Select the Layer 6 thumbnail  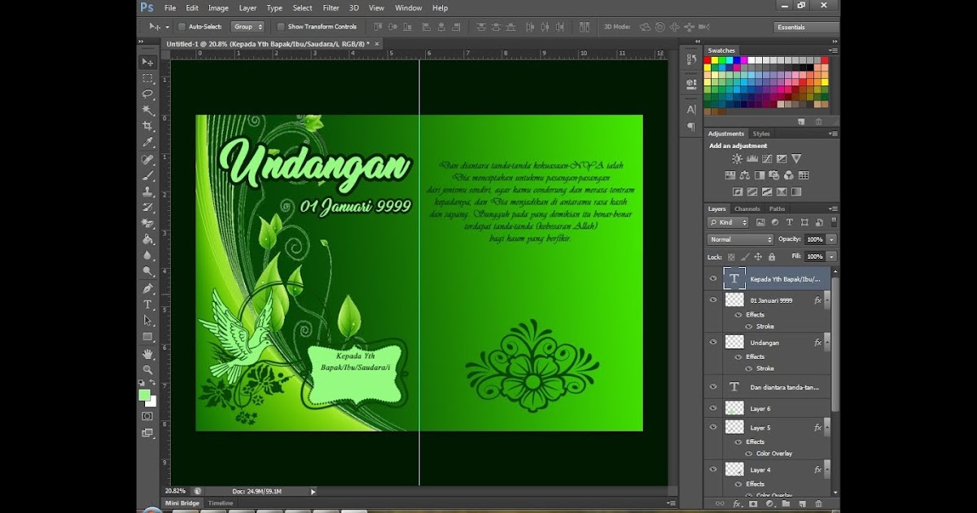point(734,408)
